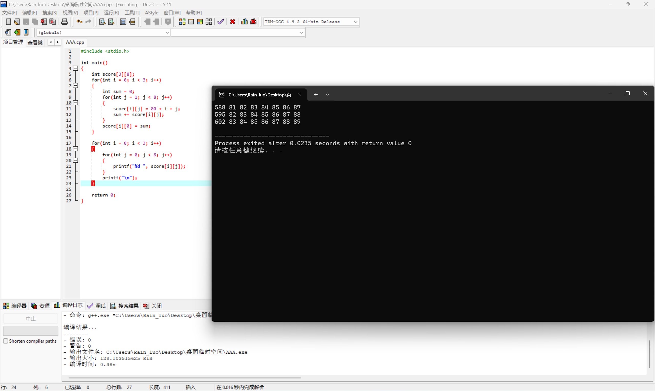Collapse the fold box at line 18
This screenshot has height=391, width=655.
tap(76, 149)
